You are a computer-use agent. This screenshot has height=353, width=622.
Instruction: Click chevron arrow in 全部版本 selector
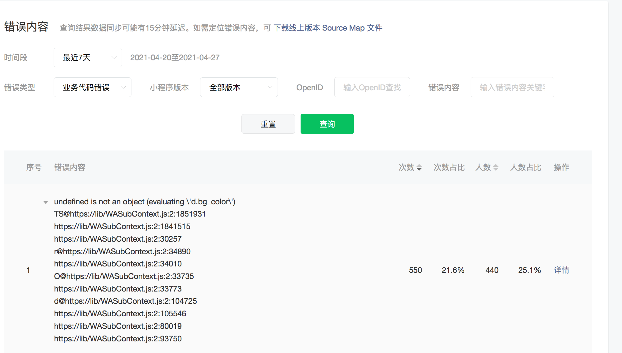(270, 87)
